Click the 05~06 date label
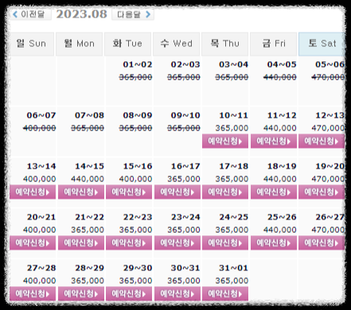This screenshot has width=351, height=310. click(x=330, y=64)
